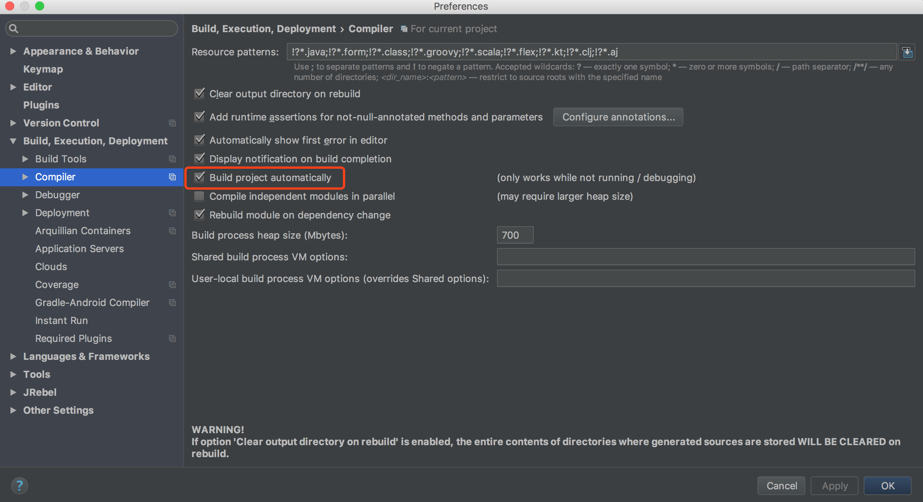The image size is (923, 502).
Task: Click the project-level icon next to Build Tools
Action: point(172,159)
